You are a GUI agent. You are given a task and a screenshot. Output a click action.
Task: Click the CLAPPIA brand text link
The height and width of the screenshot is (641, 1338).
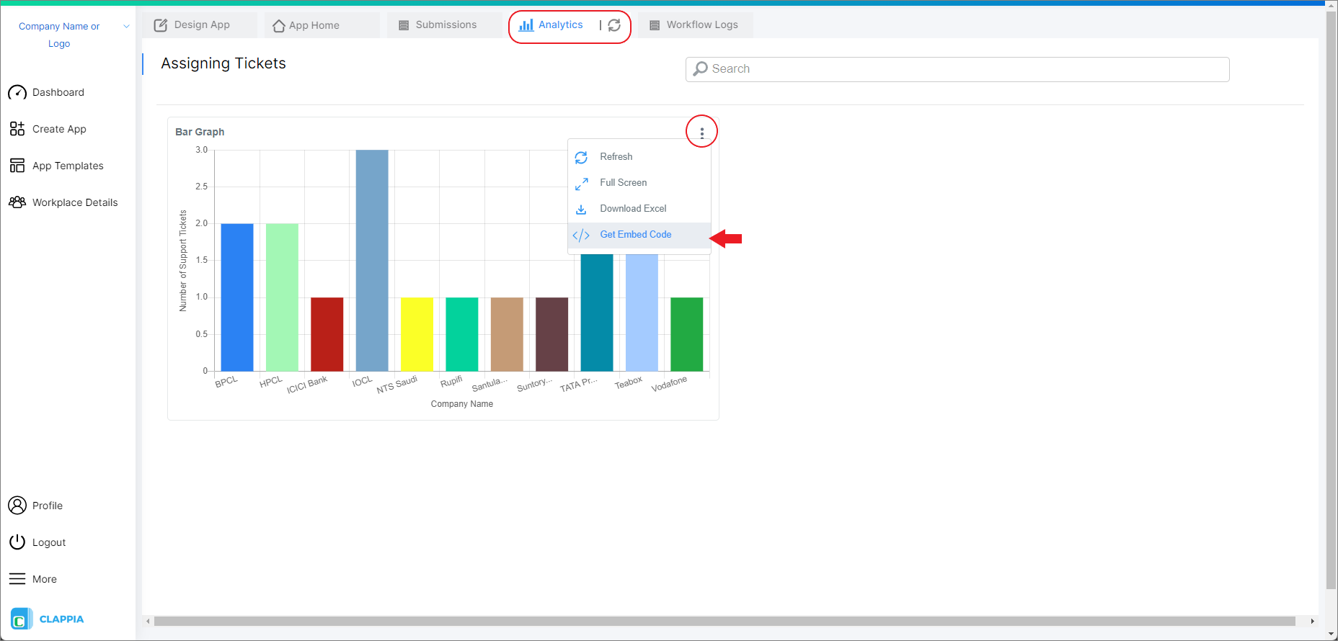[61, 619]
